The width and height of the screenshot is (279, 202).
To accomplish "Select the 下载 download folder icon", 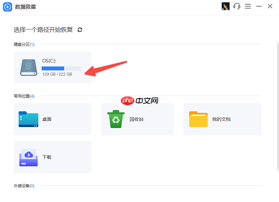I will (x=28, y=157).
